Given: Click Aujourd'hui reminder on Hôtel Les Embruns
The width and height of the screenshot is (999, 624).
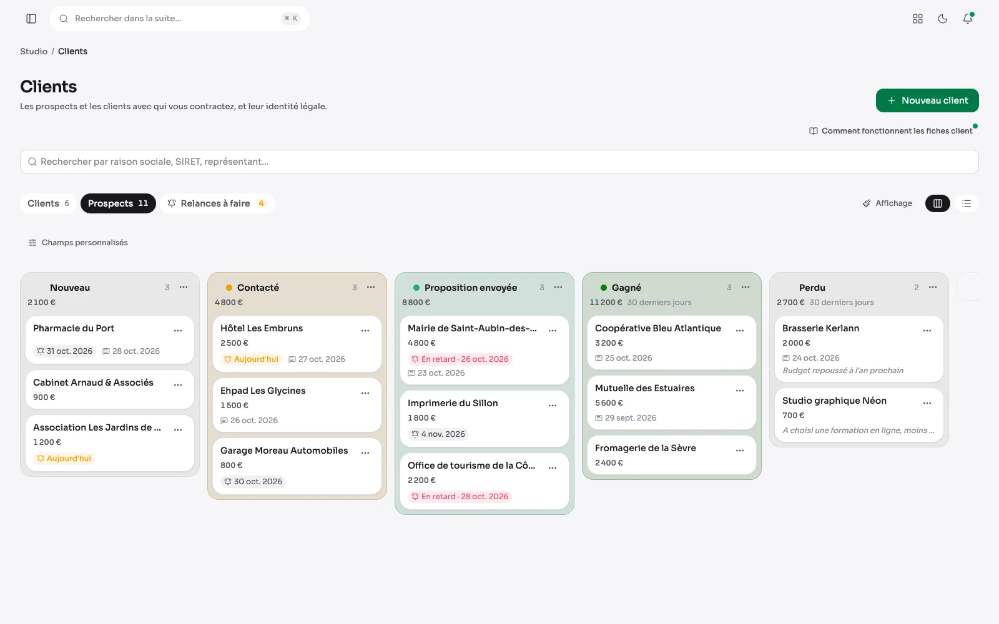Looking at the screenshot, I should click(x=251, y=359).
